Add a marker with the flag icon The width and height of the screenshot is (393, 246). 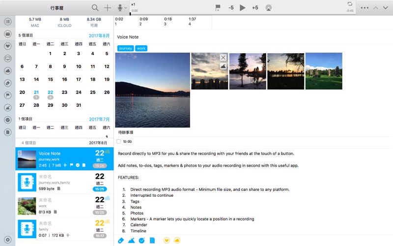pyautogui.click(x=218, y=8)
